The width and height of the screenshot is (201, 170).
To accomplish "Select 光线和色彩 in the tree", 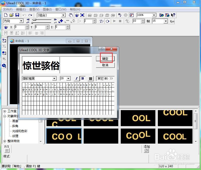I will [x=20, y=131].
